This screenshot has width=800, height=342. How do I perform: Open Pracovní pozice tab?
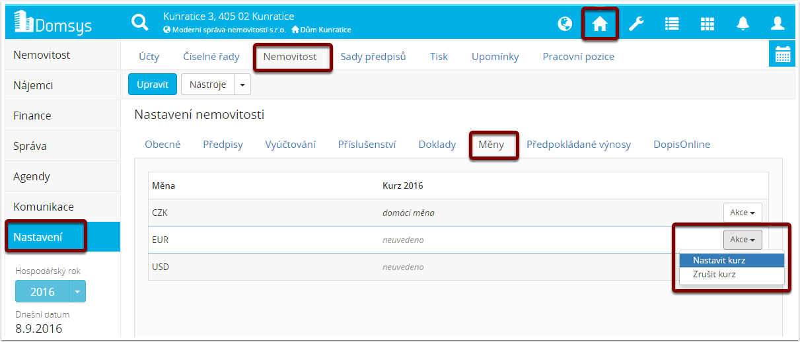tap(579, 57)
